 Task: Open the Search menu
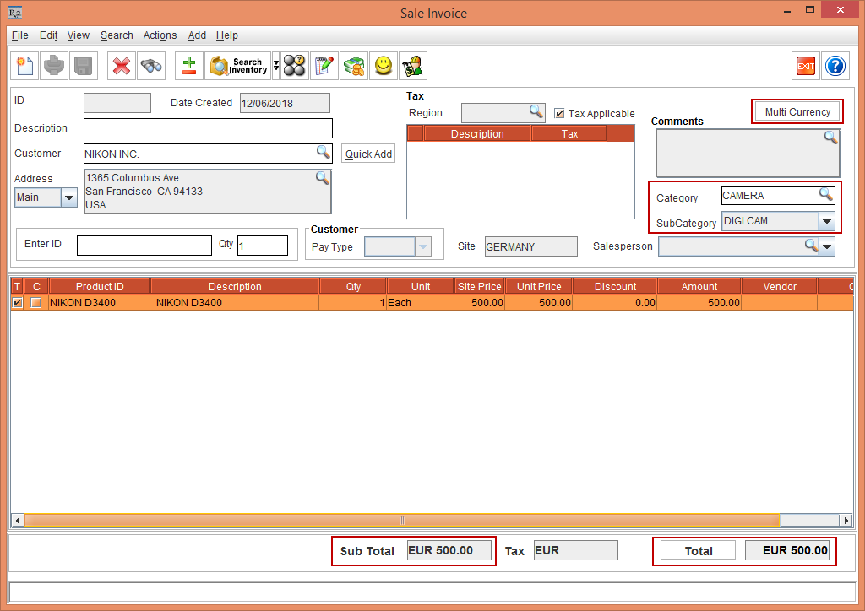coord(117,35)
